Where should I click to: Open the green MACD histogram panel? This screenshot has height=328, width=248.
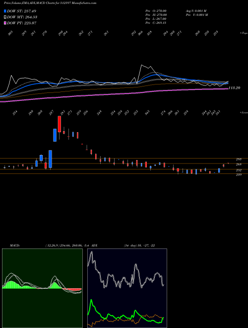42,288
